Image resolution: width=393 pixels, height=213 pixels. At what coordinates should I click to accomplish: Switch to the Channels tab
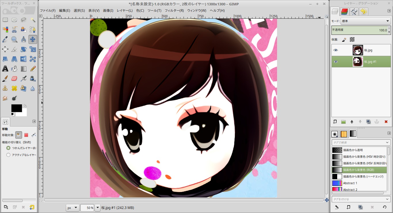(344, 12)
